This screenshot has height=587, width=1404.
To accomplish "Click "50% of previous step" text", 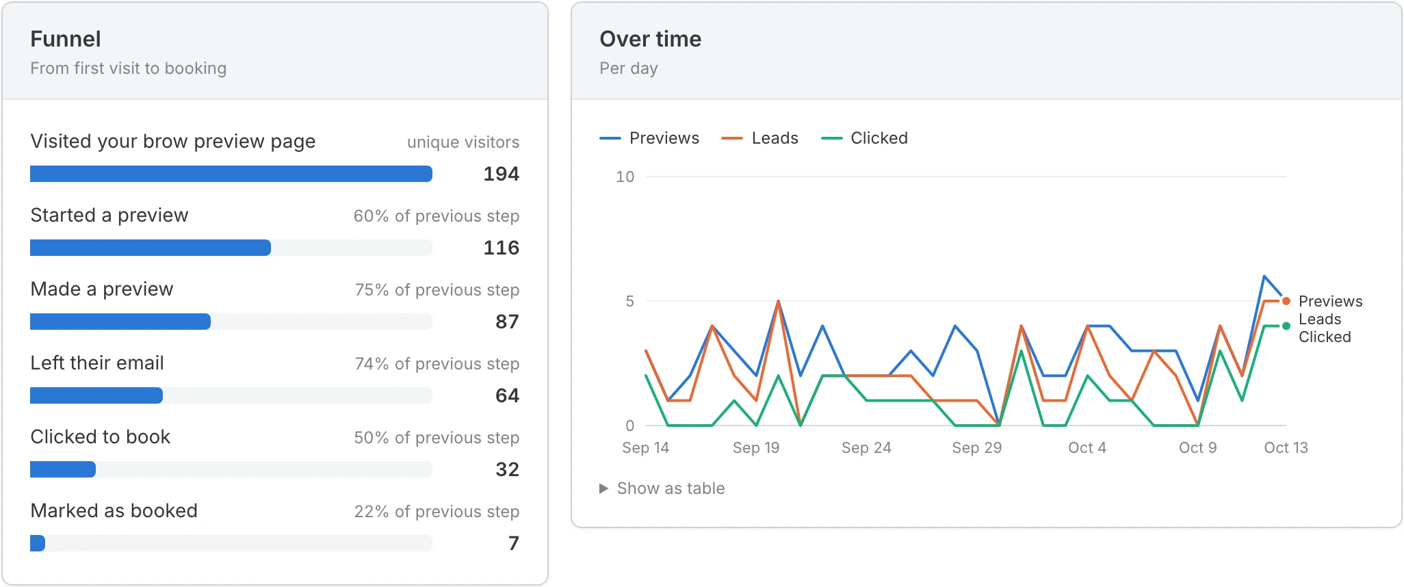I will click(437, 438).
